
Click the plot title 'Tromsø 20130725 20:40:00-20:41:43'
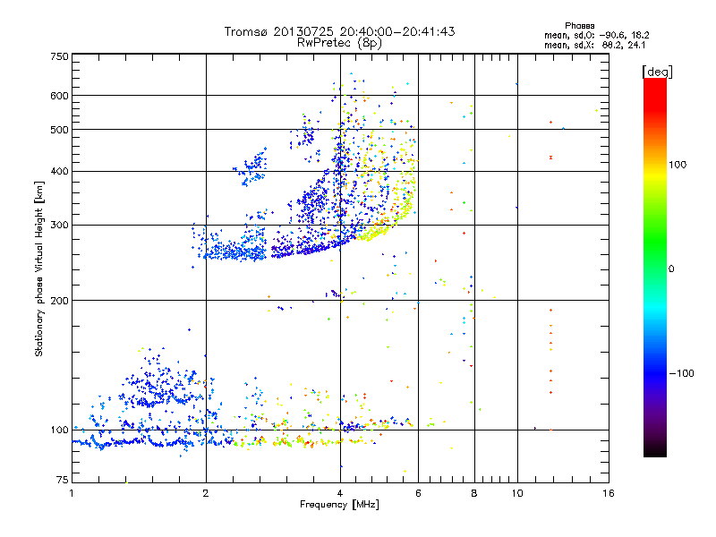click(x=339, y=31)
